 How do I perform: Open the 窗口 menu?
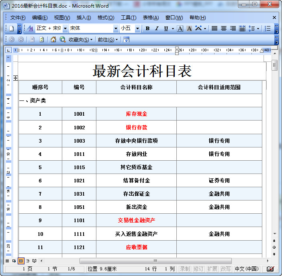pyautogui.click(x=174, y=18)
